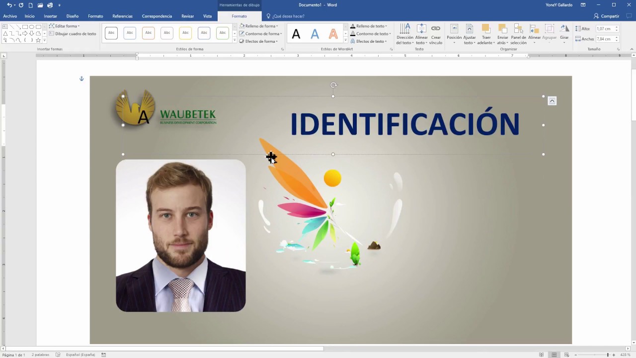The width and height of the screenshot is (636, 358).
Task: Click the Girar rotate icon
Action: coord(564,33)
